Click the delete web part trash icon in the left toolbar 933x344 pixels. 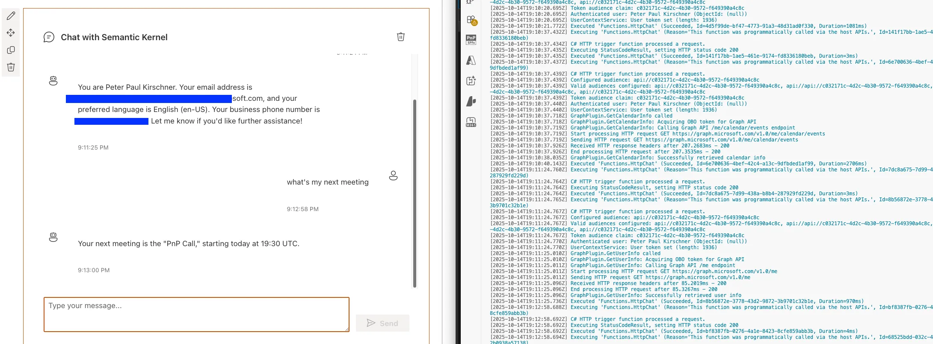pyautogui.click(x=11, y=67)
